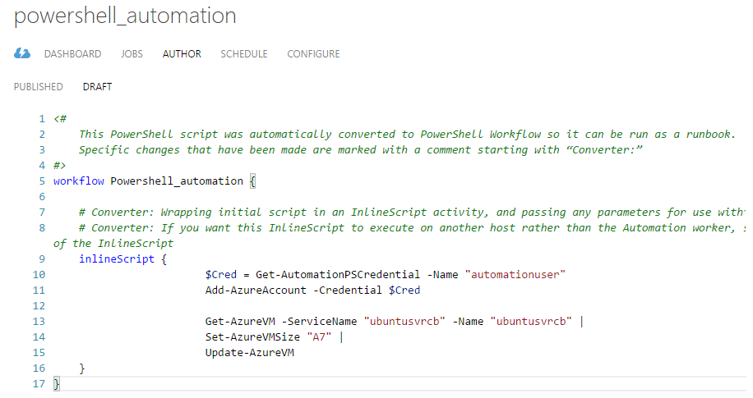Open the quick start cloud icon
The image size is (753, 398).
[22, 53]
